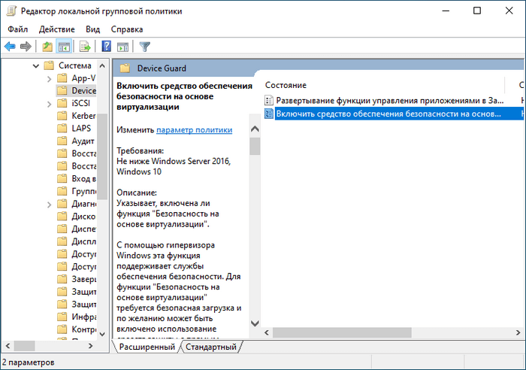Screen dimensions: 526x370
Task: Open the Справка menu
Action: (127, 29)
